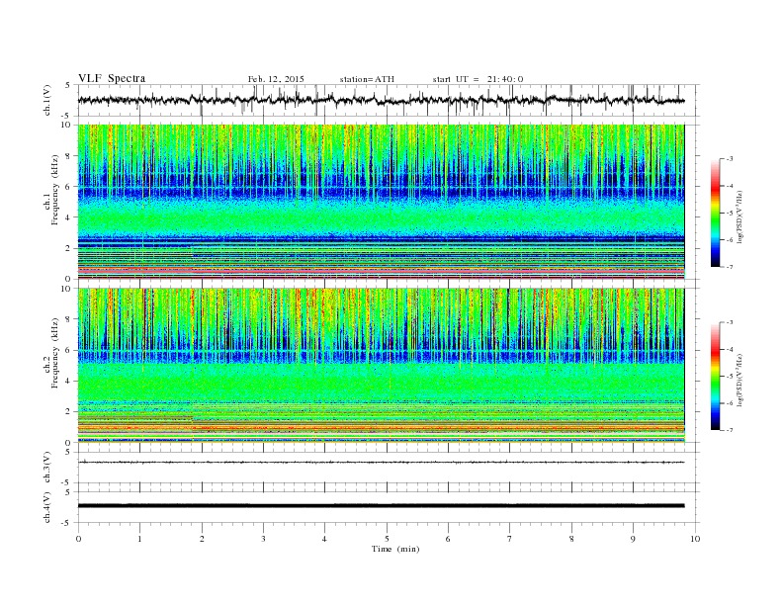Click the ch.4 thick voltage trace
The image size is (783, 605).
coord(381,506)
